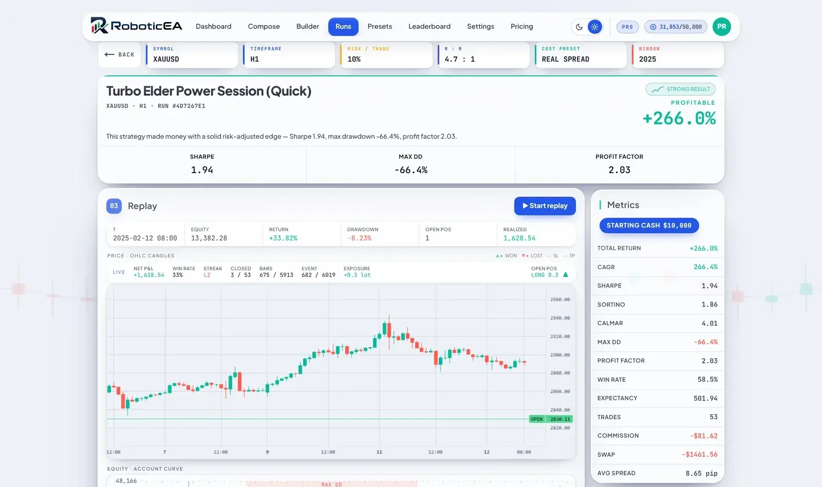Open the Builder nav item
822x487 pixels.
(307, 26)
